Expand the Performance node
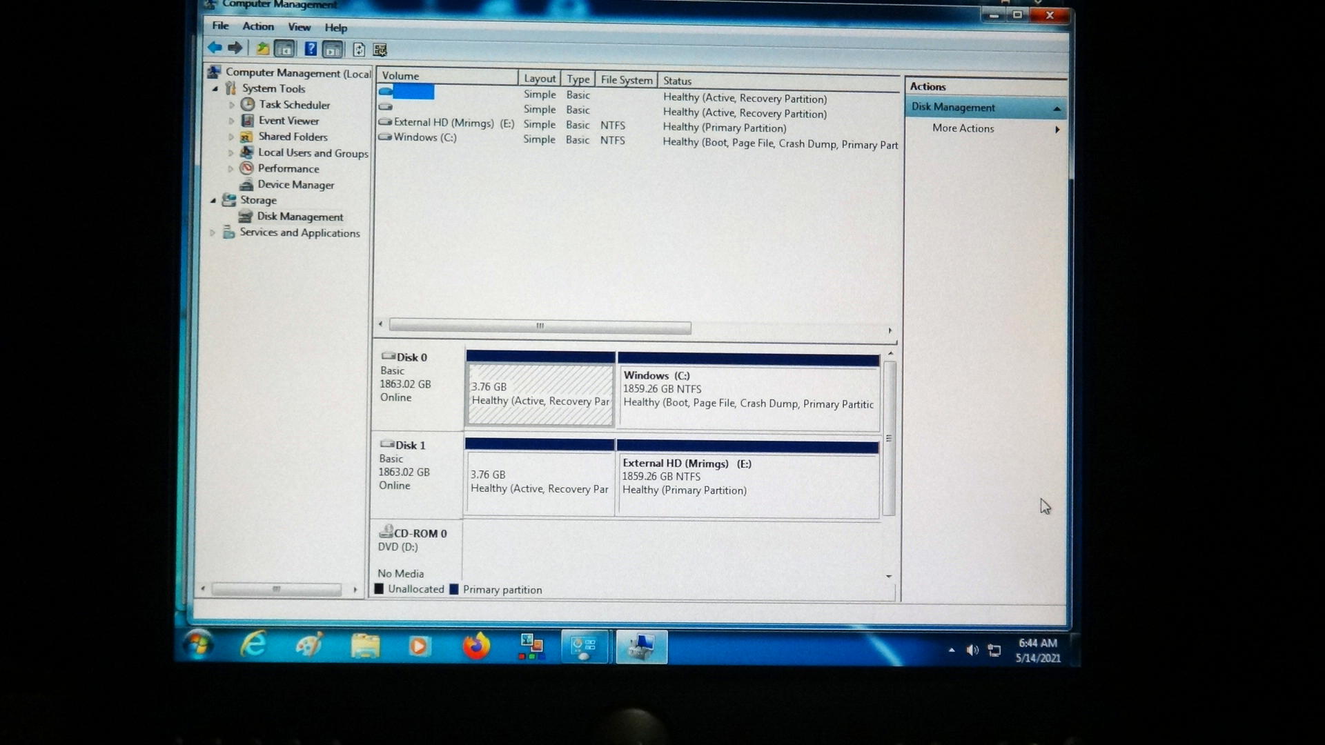The height and width of the screenshot is (745, 1325). click(x=230, y=169)
